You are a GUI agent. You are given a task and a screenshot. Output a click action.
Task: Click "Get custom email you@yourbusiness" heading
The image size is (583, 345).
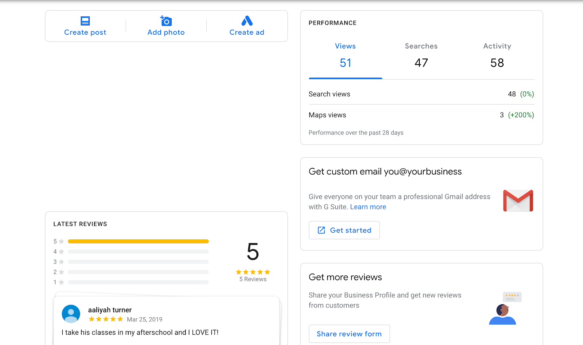tap(385, 172)
